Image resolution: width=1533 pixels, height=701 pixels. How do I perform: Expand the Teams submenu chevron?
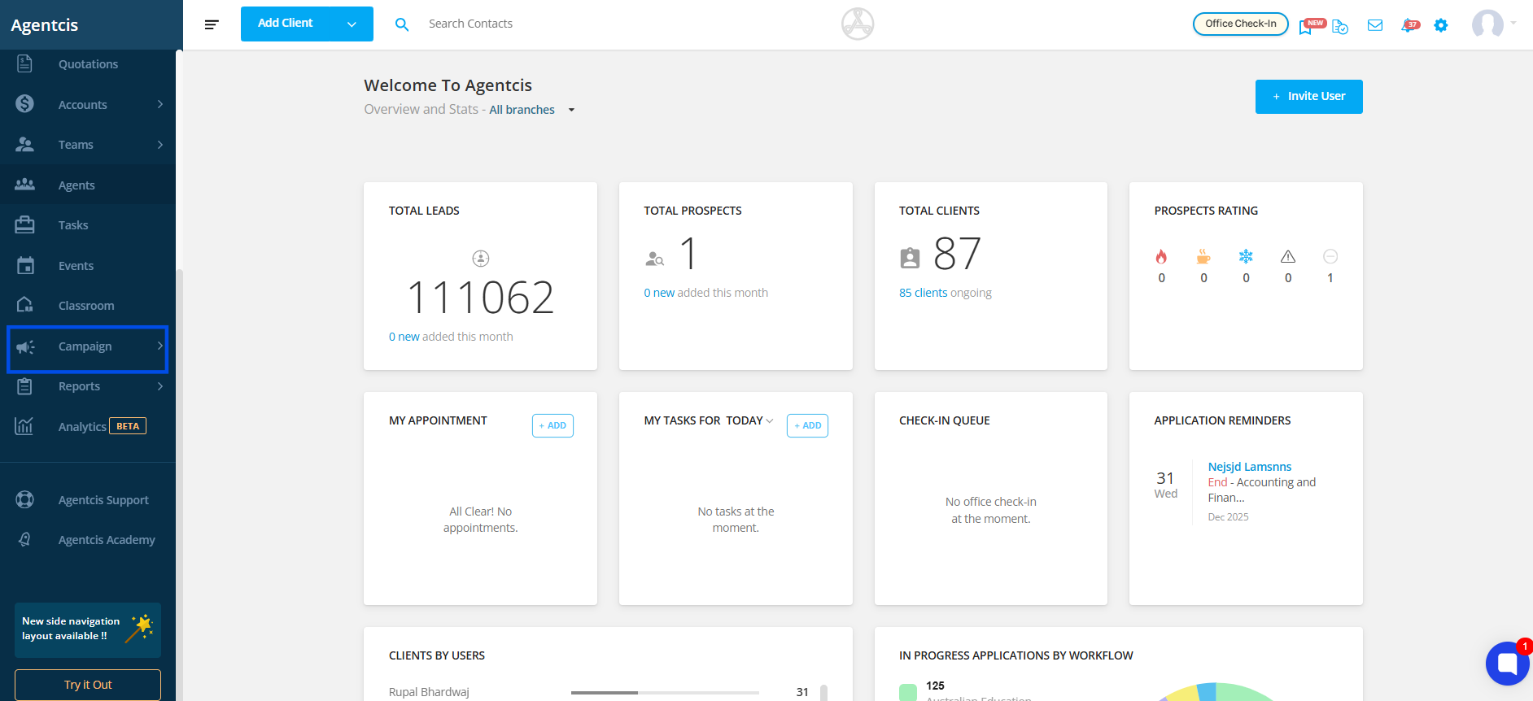point(160,144)
